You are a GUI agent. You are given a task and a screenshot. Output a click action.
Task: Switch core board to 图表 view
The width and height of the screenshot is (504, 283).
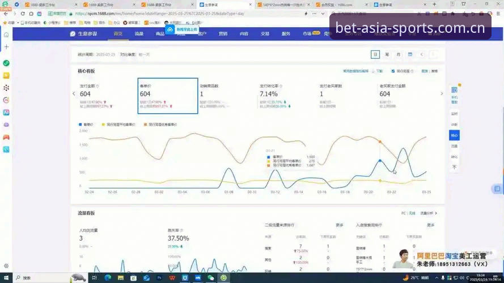(424, 71)
